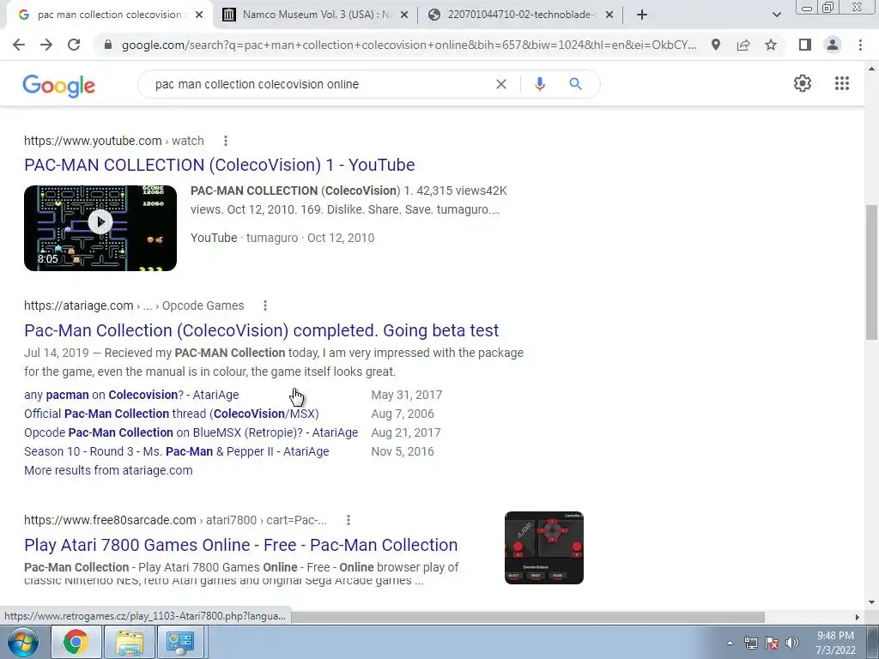
Task: Click the browser address bar URL
Action: [x=409, y=45]
